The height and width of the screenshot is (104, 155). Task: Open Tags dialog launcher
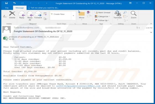111,24
